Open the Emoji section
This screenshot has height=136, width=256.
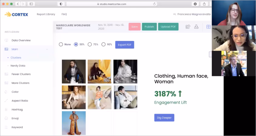15,118
